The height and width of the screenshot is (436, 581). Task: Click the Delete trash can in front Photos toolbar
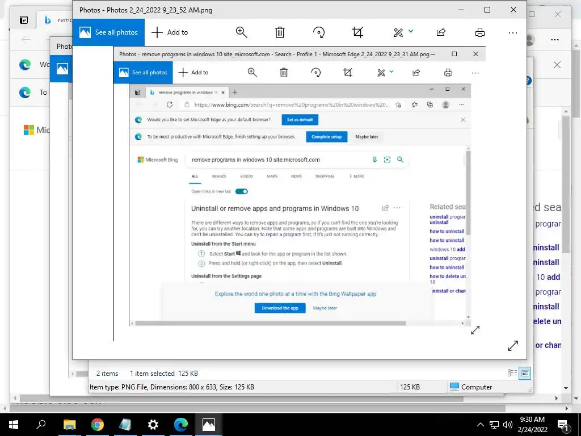280,32
